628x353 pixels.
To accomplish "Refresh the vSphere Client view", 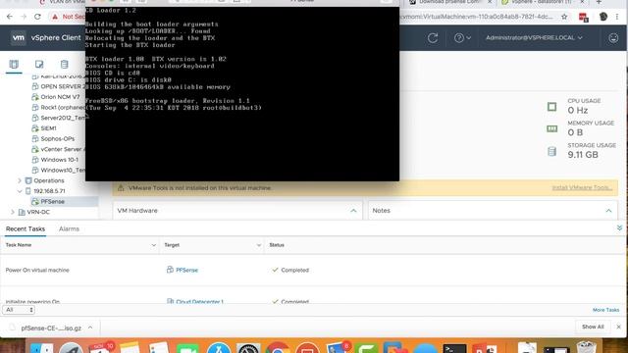I will point(433,38).
